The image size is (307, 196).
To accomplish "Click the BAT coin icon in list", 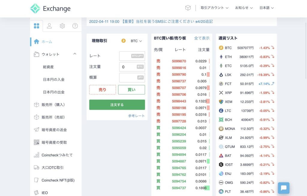I will [x=221, y=156].
